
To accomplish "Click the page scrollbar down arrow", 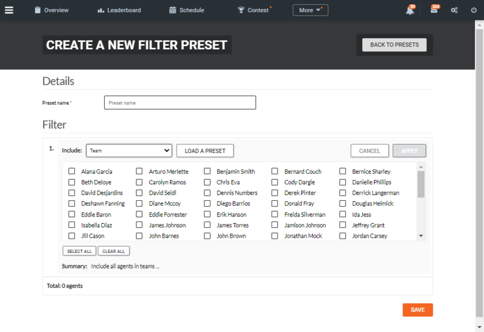I will point(479,327).
